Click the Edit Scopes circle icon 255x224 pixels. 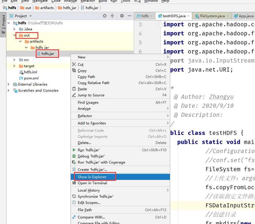pos(74,202)
